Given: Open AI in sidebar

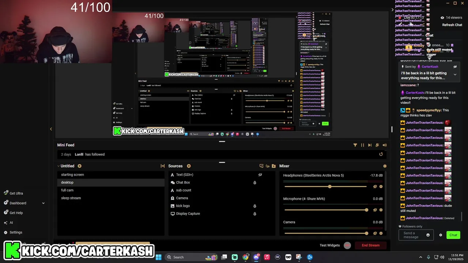Looking at the screenshot, I should 8,222.
